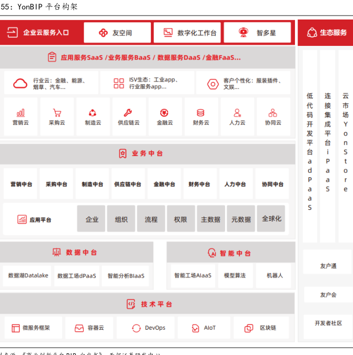This screenshot has width=353, height=355.
Task: Select the 财务中台 tile
Action: pos(200,184)
